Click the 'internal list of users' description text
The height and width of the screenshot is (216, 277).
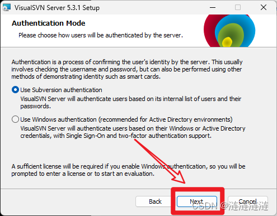click(x=131, y=103)
